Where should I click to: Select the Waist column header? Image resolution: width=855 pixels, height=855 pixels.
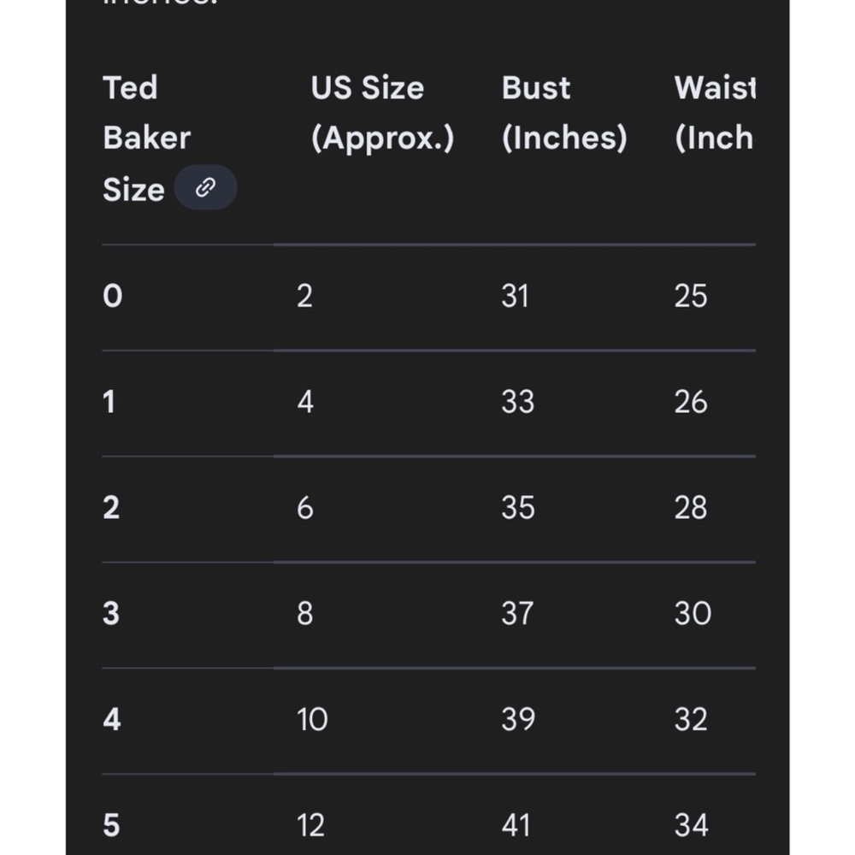pyautogui.click(x=715, y=113)
